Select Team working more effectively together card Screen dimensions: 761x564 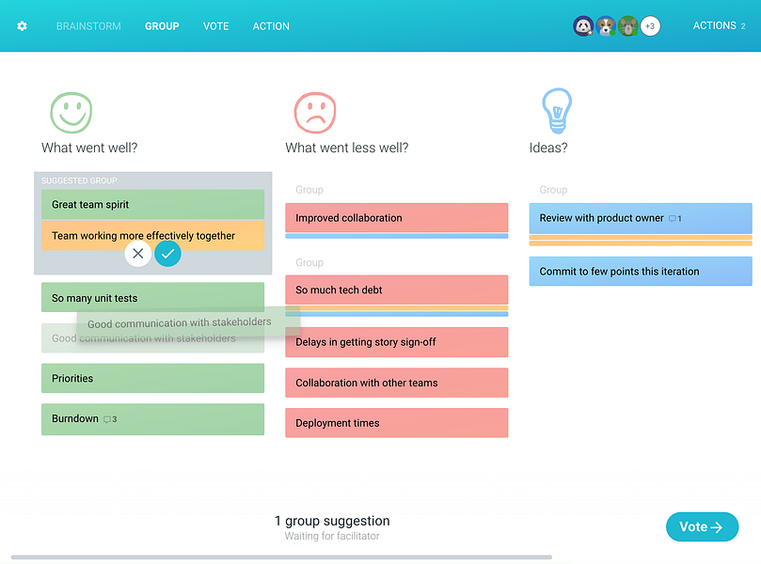153,236
